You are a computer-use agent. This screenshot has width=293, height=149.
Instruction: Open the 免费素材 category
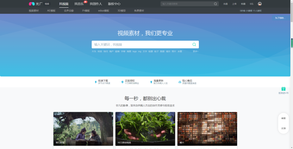coord(139,11)
